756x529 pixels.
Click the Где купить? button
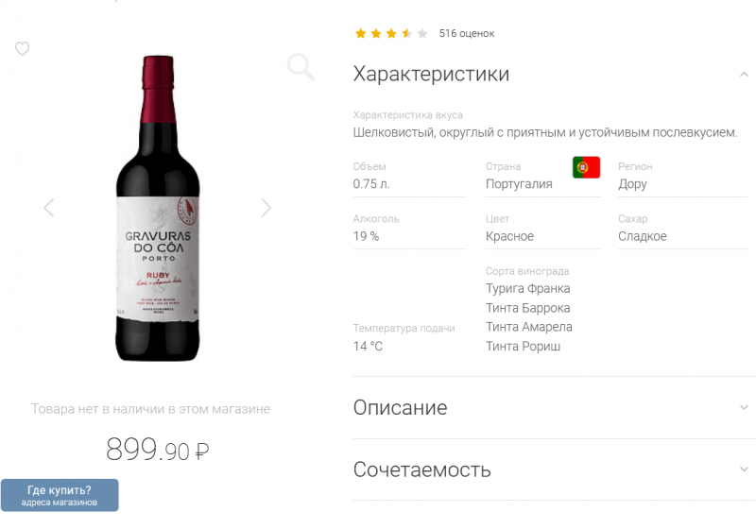(60, 495)
